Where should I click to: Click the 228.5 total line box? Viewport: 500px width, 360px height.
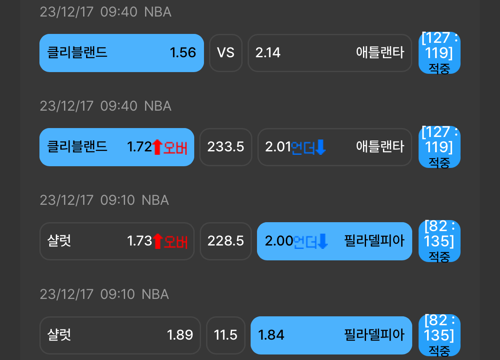pos(226,241)
